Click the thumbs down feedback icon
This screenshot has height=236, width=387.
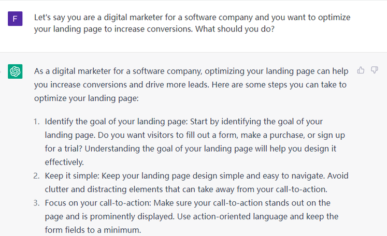click(x=375, y=70)
